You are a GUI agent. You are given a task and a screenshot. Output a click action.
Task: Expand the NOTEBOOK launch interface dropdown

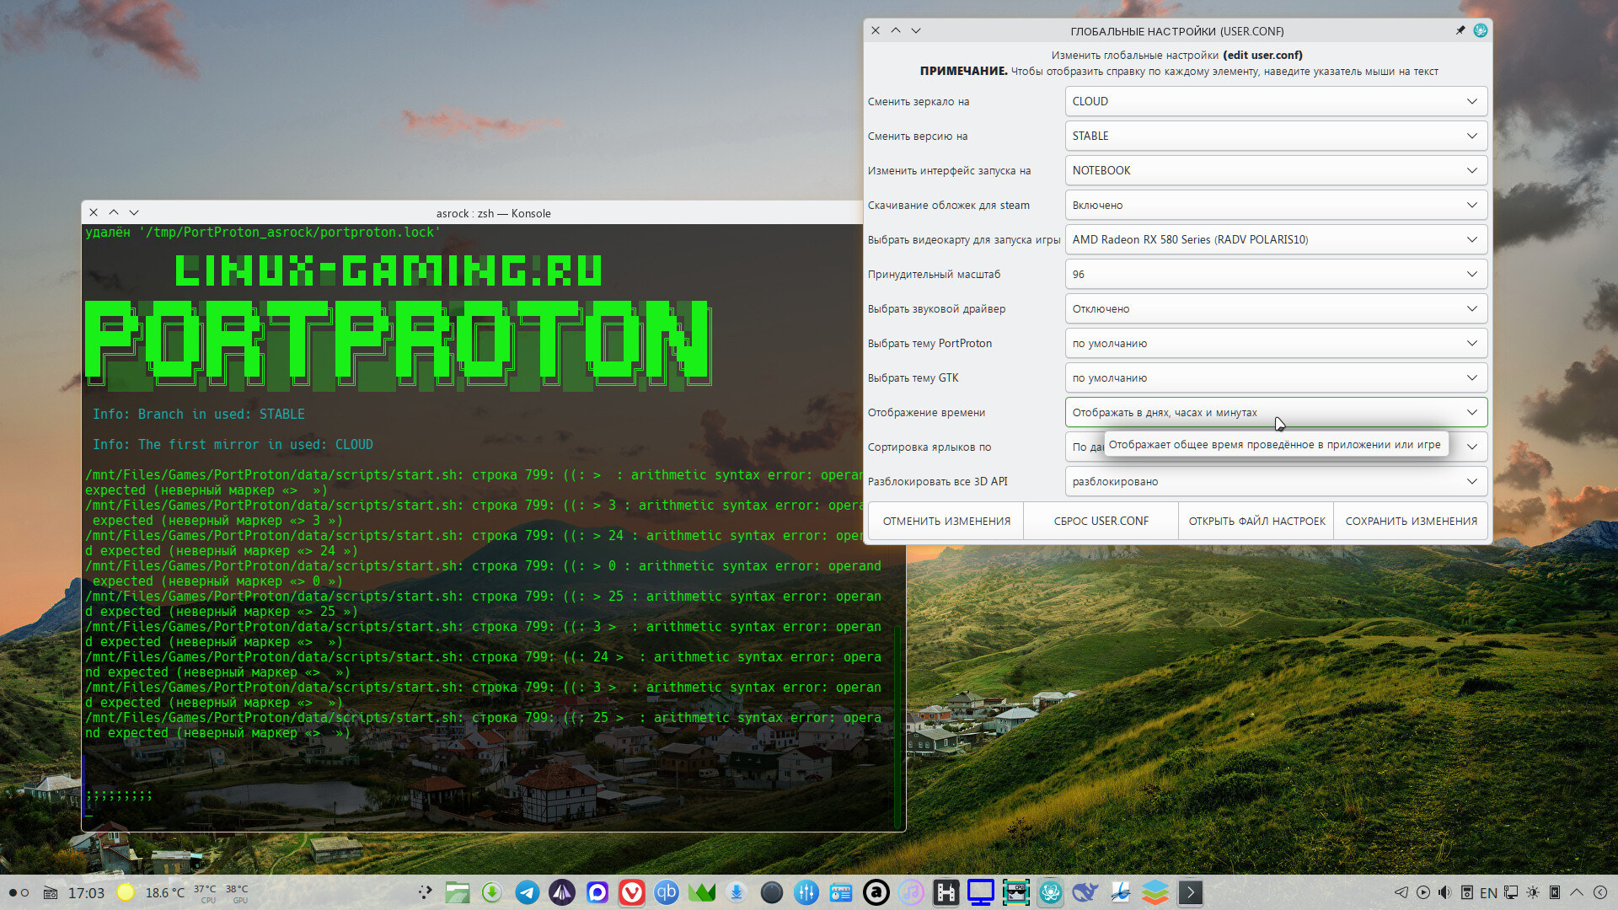pyautogui.click(x=1275, y=170)
